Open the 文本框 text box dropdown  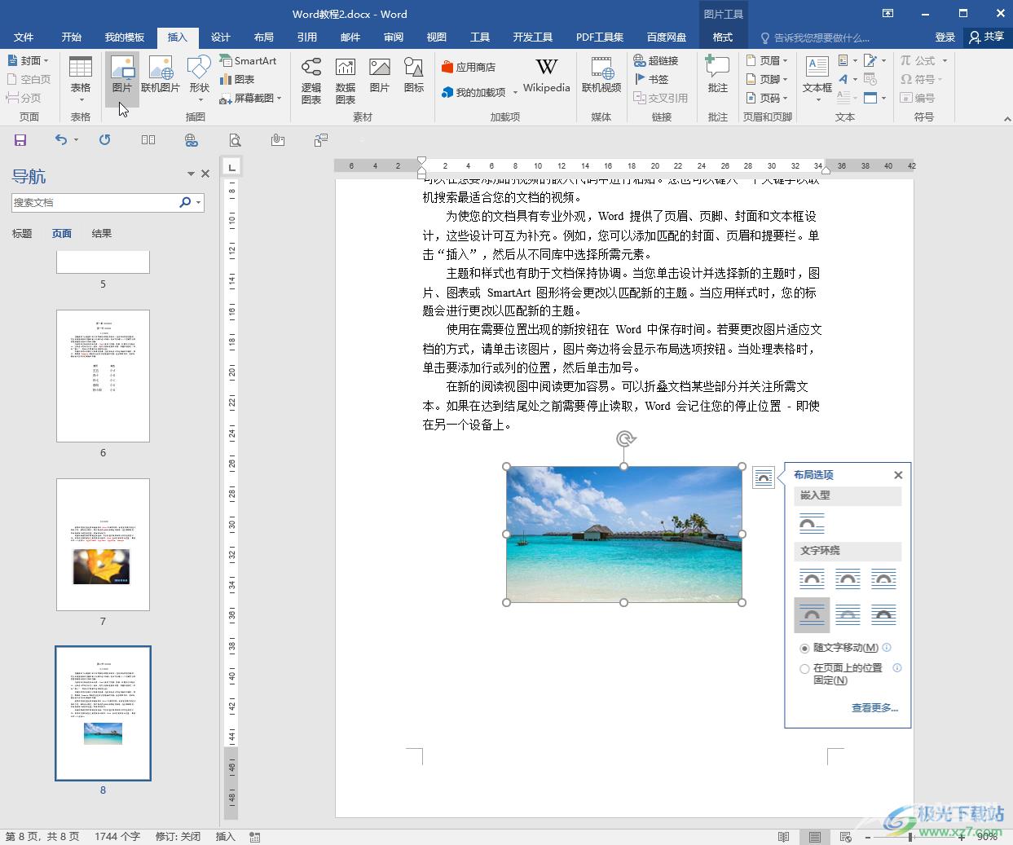(817, 78)
